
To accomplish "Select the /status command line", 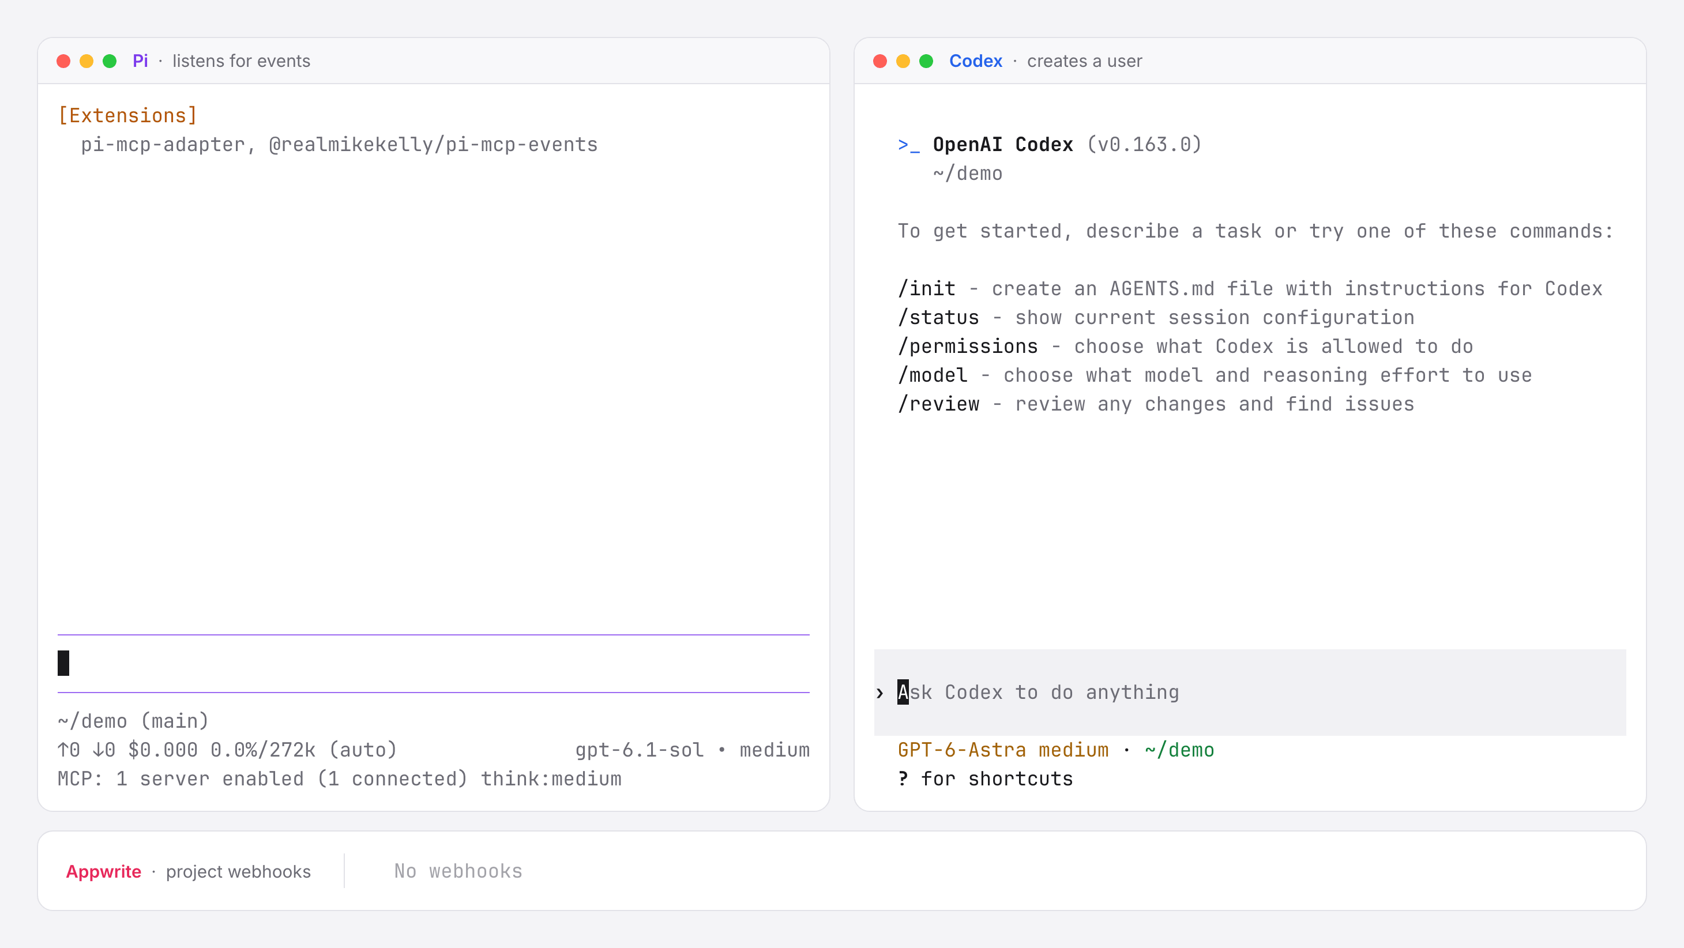I will click(1156, 318).
